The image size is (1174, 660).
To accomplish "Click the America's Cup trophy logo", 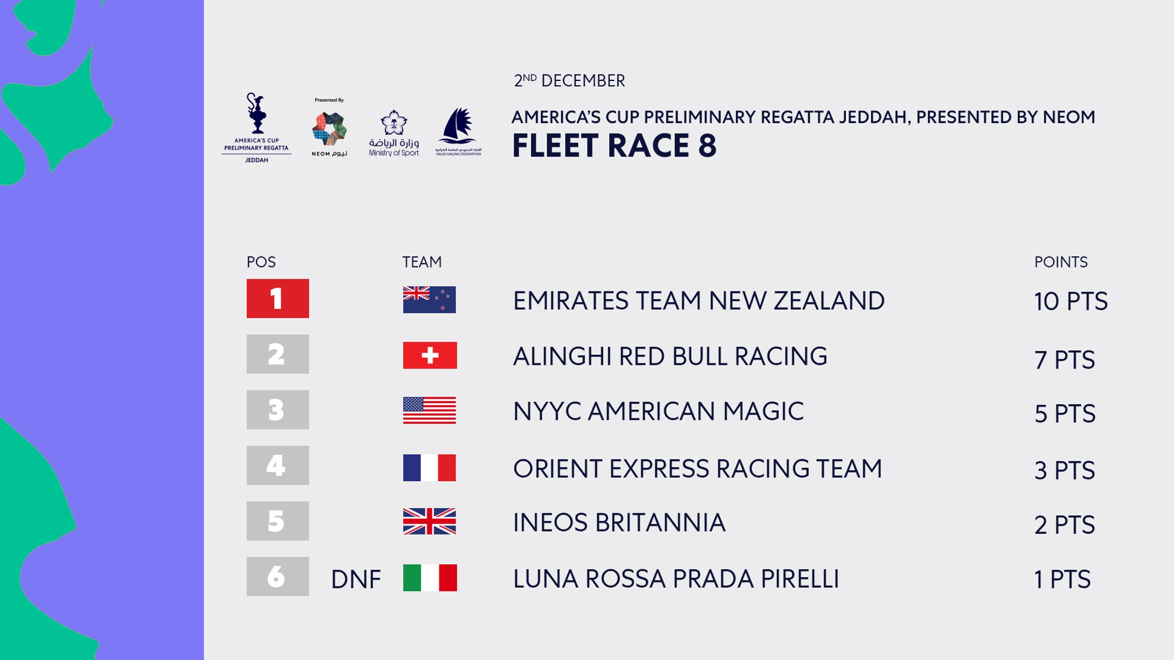I will pos(257,127).
